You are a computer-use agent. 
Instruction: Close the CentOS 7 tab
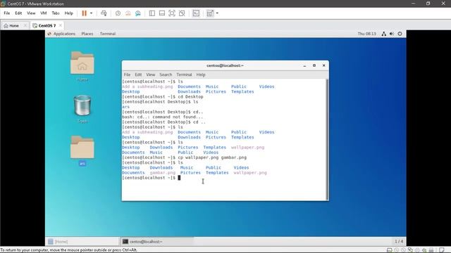61,25
